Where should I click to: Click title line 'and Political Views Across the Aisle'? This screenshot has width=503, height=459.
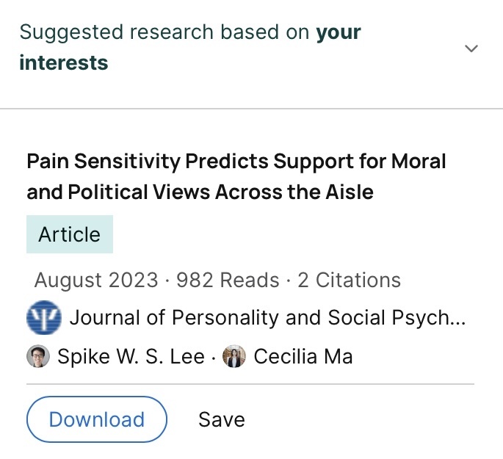(200, 192)
